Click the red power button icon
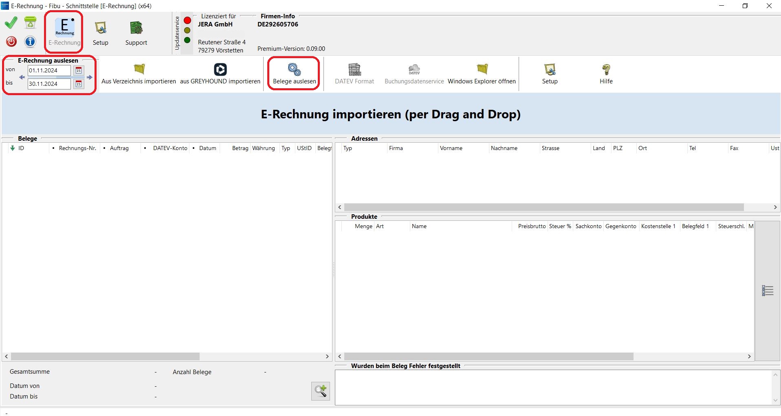 (11, 41)
